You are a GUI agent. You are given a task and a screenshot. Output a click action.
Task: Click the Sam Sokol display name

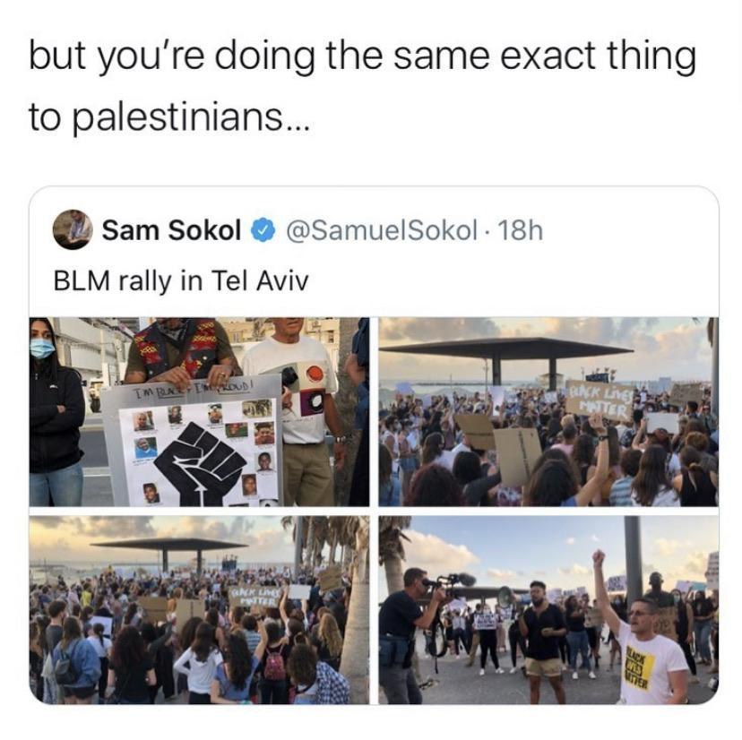pos(171,230)
